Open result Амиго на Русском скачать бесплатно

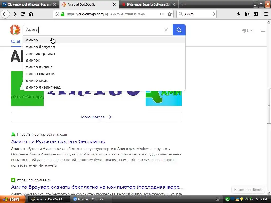coord(58,142)
